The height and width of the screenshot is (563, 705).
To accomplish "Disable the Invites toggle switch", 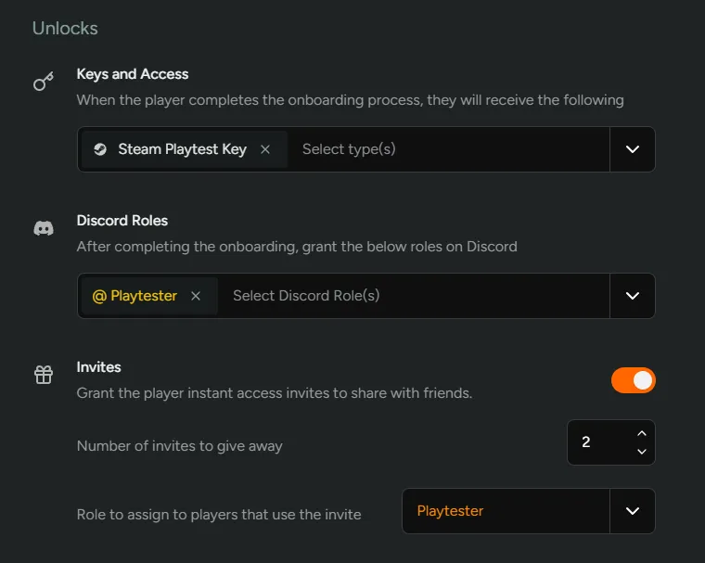I will pos(633,380).
